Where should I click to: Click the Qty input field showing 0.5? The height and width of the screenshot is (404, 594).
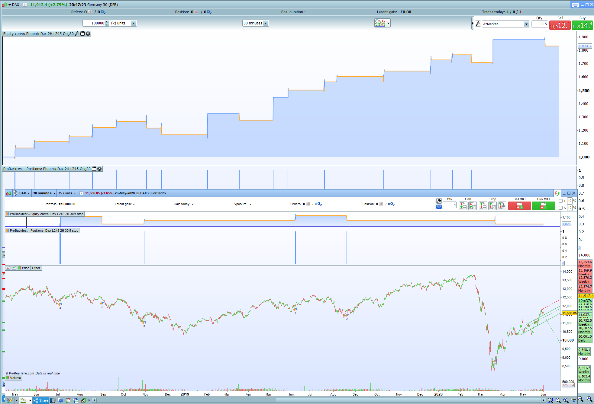click(539, 24)
